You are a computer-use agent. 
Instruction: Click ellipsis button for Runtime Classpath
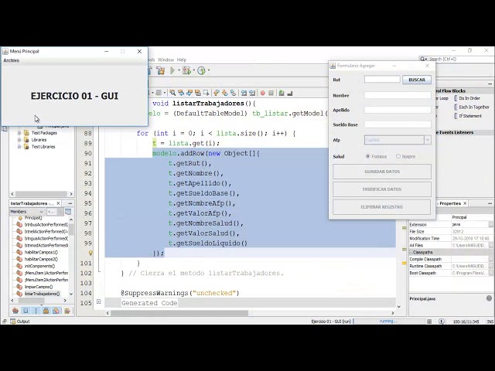(x=491, y=266)
